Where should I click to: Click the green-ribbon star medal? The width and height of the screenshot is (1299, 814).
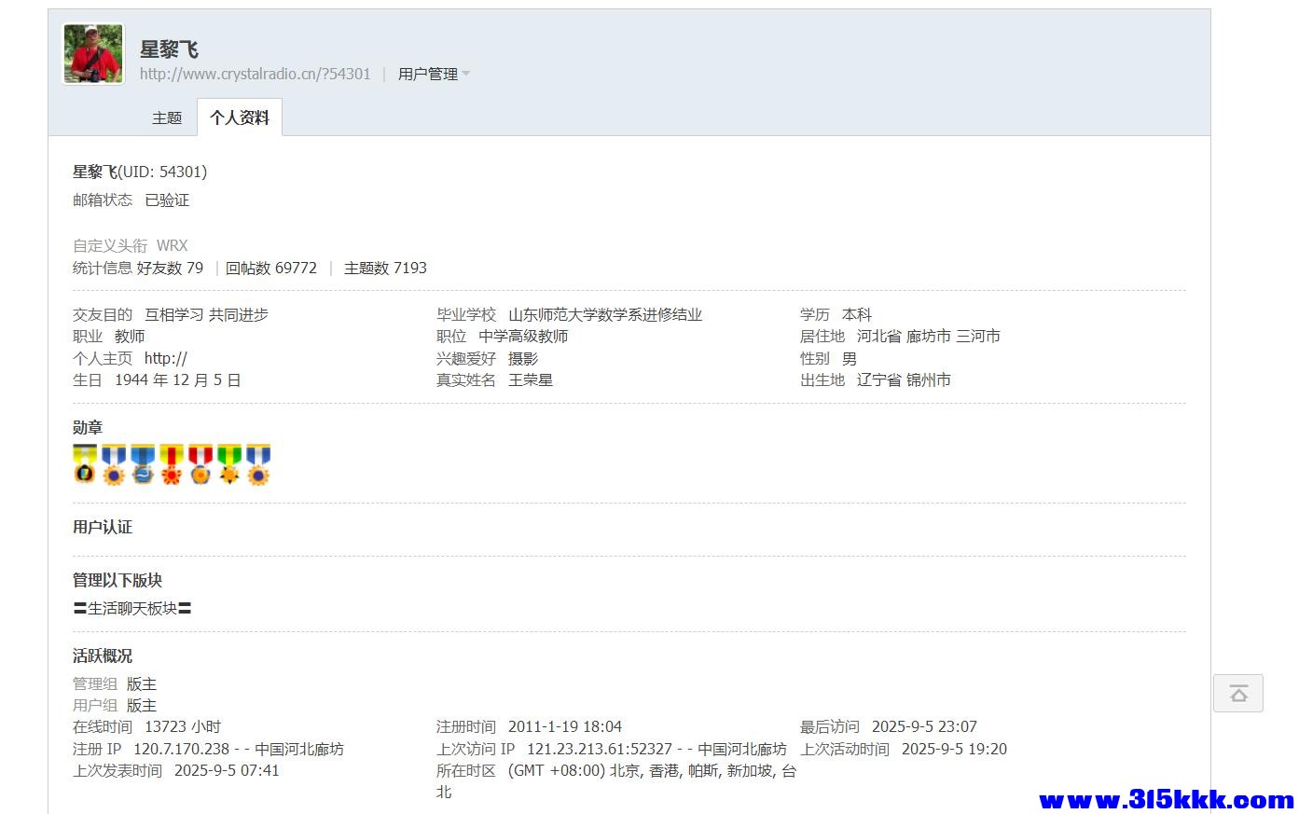(229, 463)
